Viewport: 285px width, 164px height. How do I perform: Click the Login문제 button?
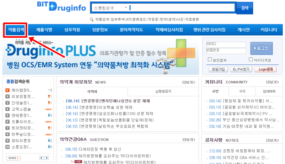tap(265, 69)
